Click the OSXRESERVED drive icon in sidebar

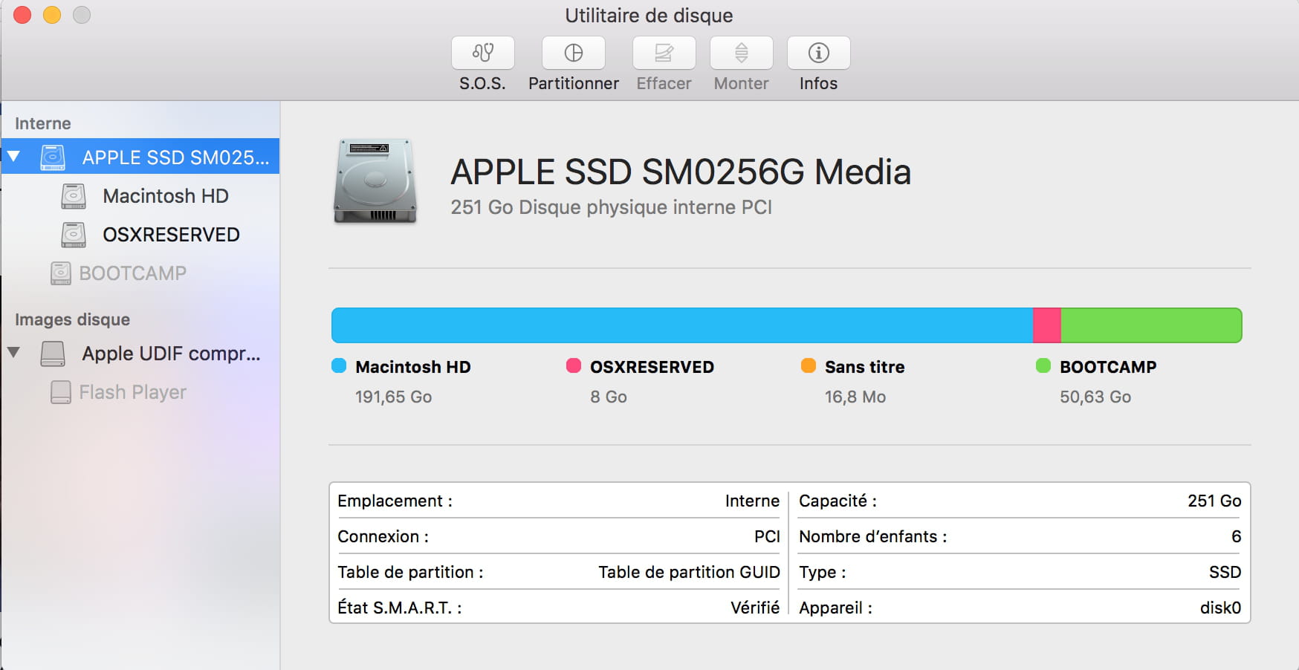coord(74,235)
